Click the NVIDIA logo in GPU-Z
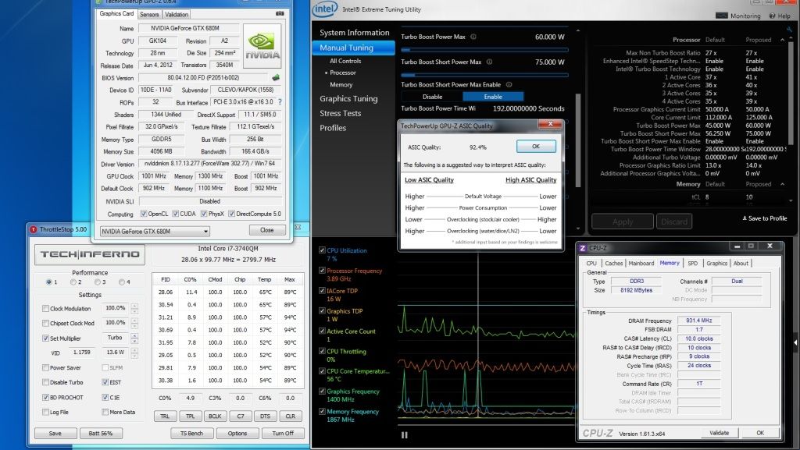This screenshot has height=450, width=800. (262, 46)
